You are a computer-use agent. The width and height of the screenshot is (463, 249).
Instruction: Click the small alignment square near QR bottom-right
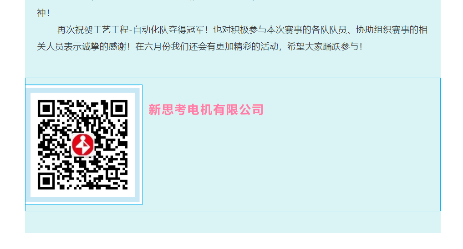point(112,174)
